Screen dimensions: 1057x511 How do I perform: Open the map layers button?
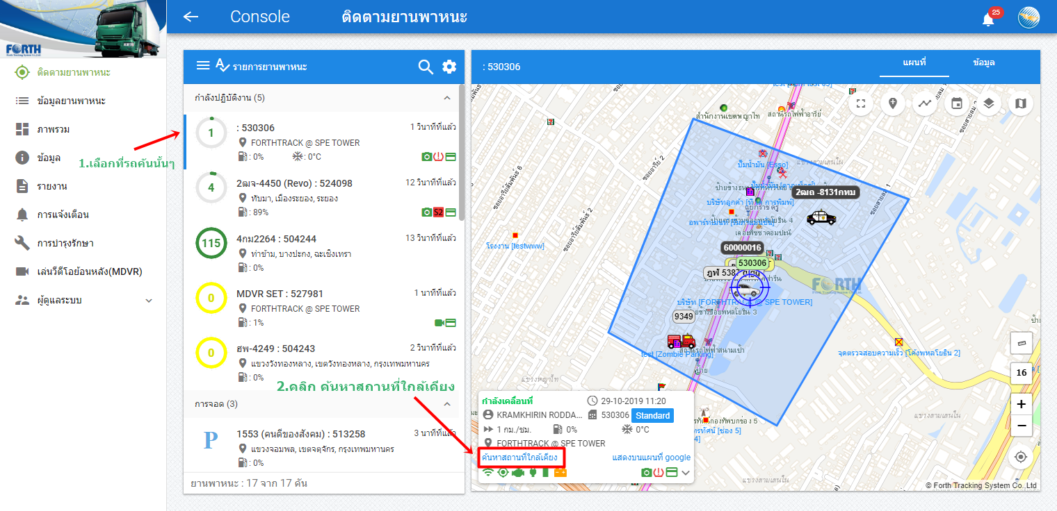click(989, 103)
